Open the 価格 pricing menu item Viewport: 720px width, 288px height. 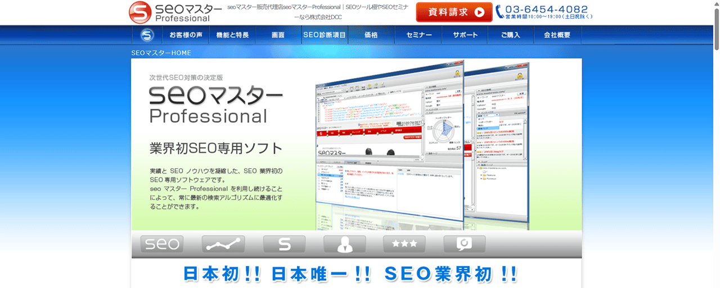coord(371,35)
